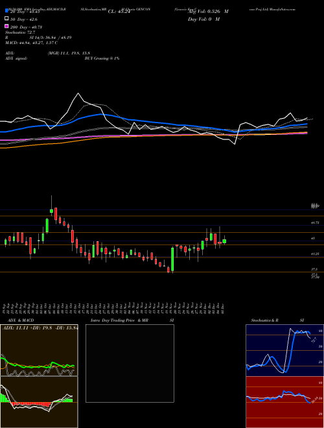
Task: Click the magenta 200 Day EMA legend swatch
Action: click(7, 26)
